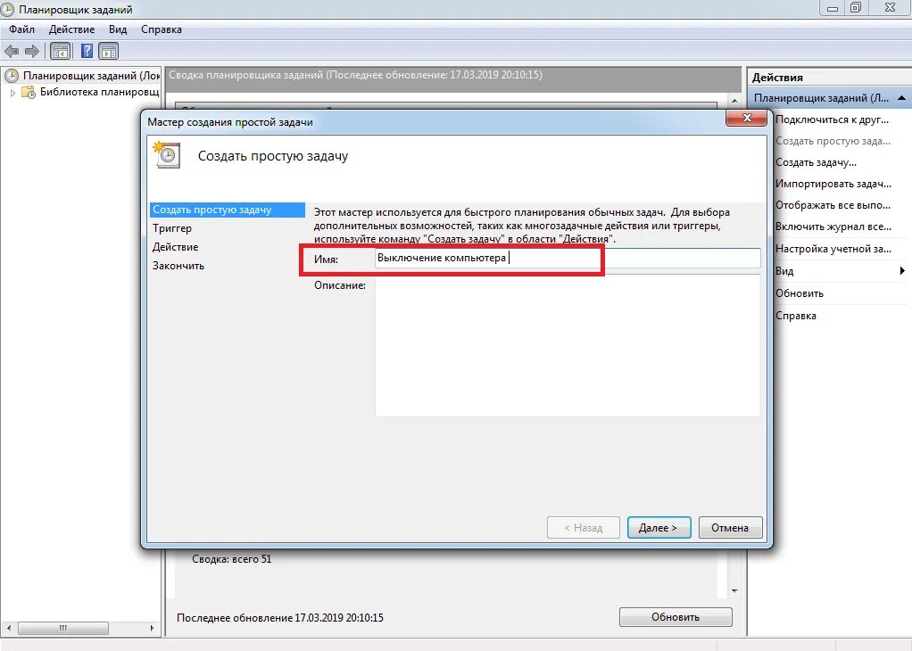Image resolution: width=912 pixels, height=651 pixels.
Task: Click the Далее button
Action: pyautogui.click(x=659, y=528)
